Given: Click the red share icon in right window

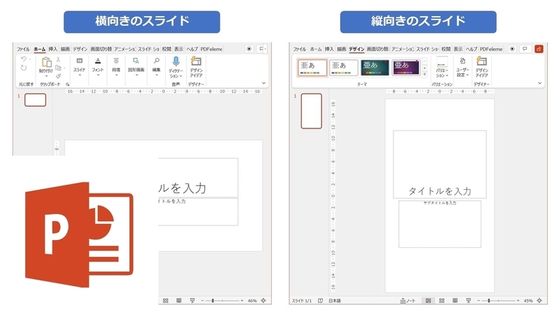Looking at the screenshot, I should point(539,49).
